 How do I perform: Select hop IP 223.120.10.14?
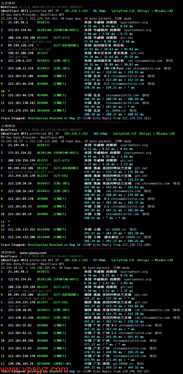pos(20,183)
